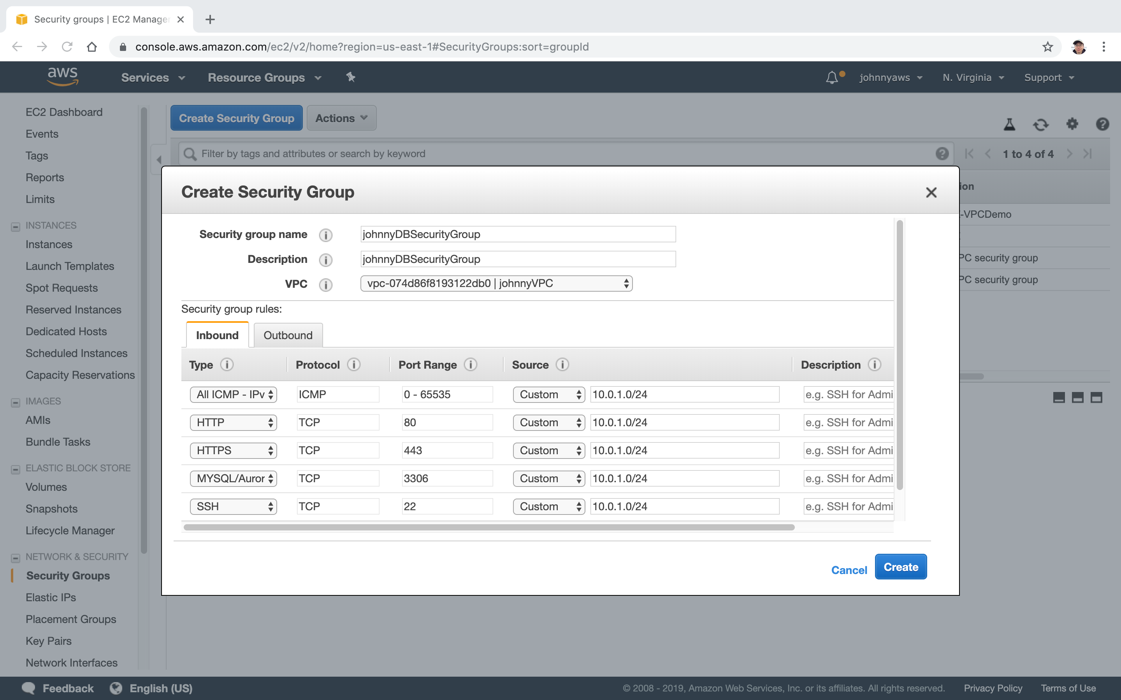Screen dimensions: 1121x700
Task: Click the sidebar vertical scrollbar
Action: 144,330
